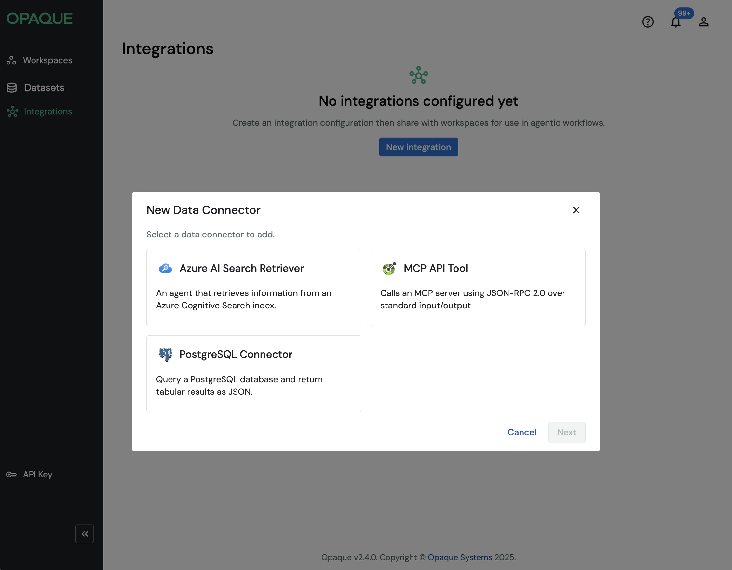Image resolution: width=732 pixels, height=570 pixels.
Task: Click the PostgreSQL elephant icon
Action: pos(165,354)
